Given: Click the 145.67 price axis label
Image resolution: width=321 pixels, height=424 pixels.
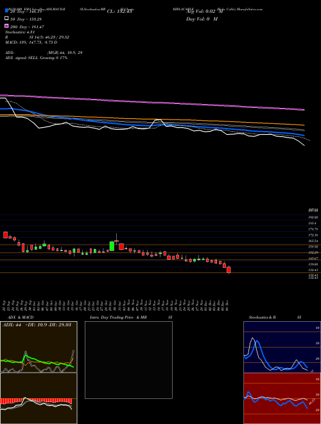Looking at the screenshot, I should [x=313, y=258].
